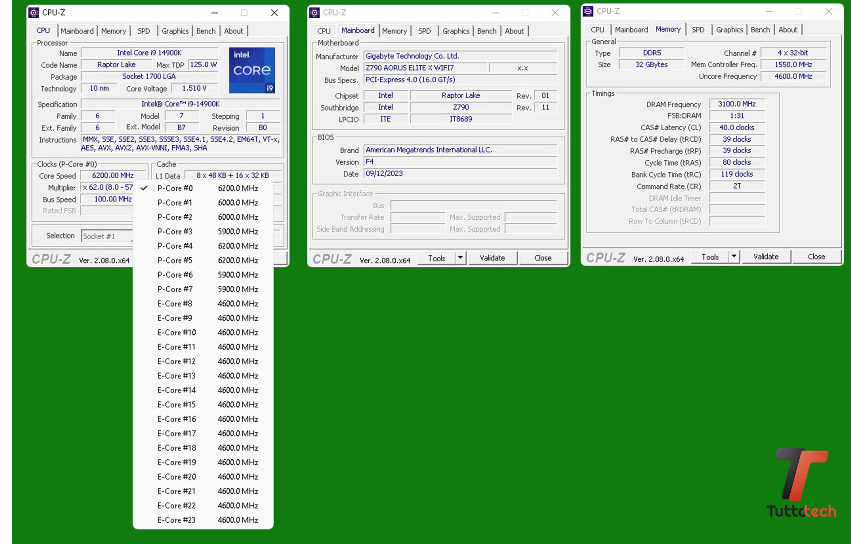Open the Tools dropdown arrow in Mainboard window
The width and height of the screenshot is (851, 544).
461,258
